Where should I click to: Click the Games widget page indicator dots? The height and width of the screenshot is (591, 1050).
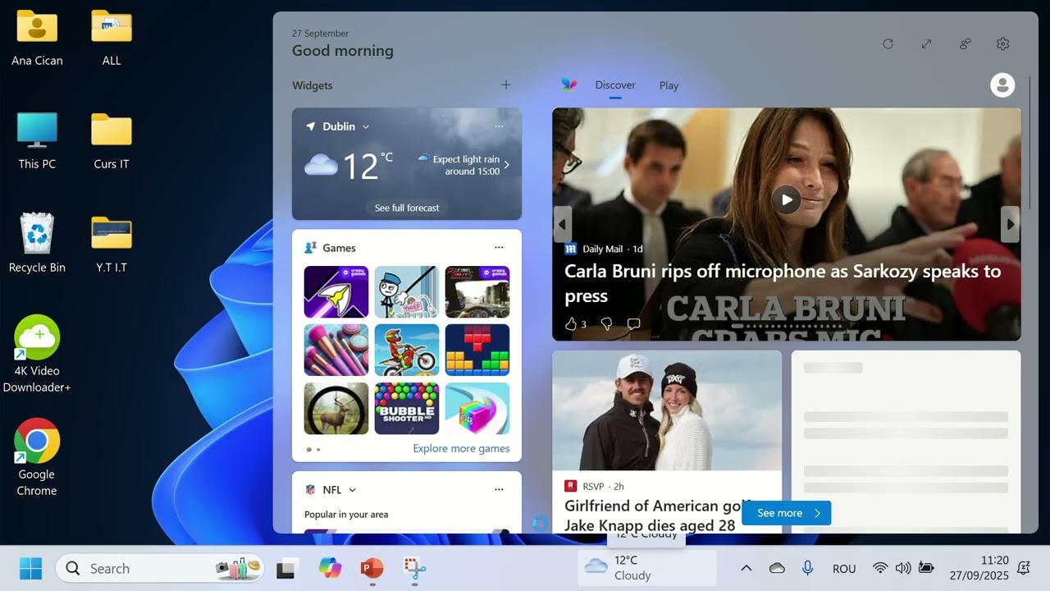click(x=313, y=449)
